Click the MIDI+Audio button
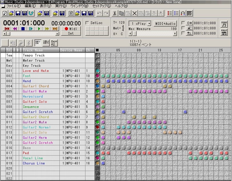Image resolution: width=232 pixels, height=181 pixels. 165,23
